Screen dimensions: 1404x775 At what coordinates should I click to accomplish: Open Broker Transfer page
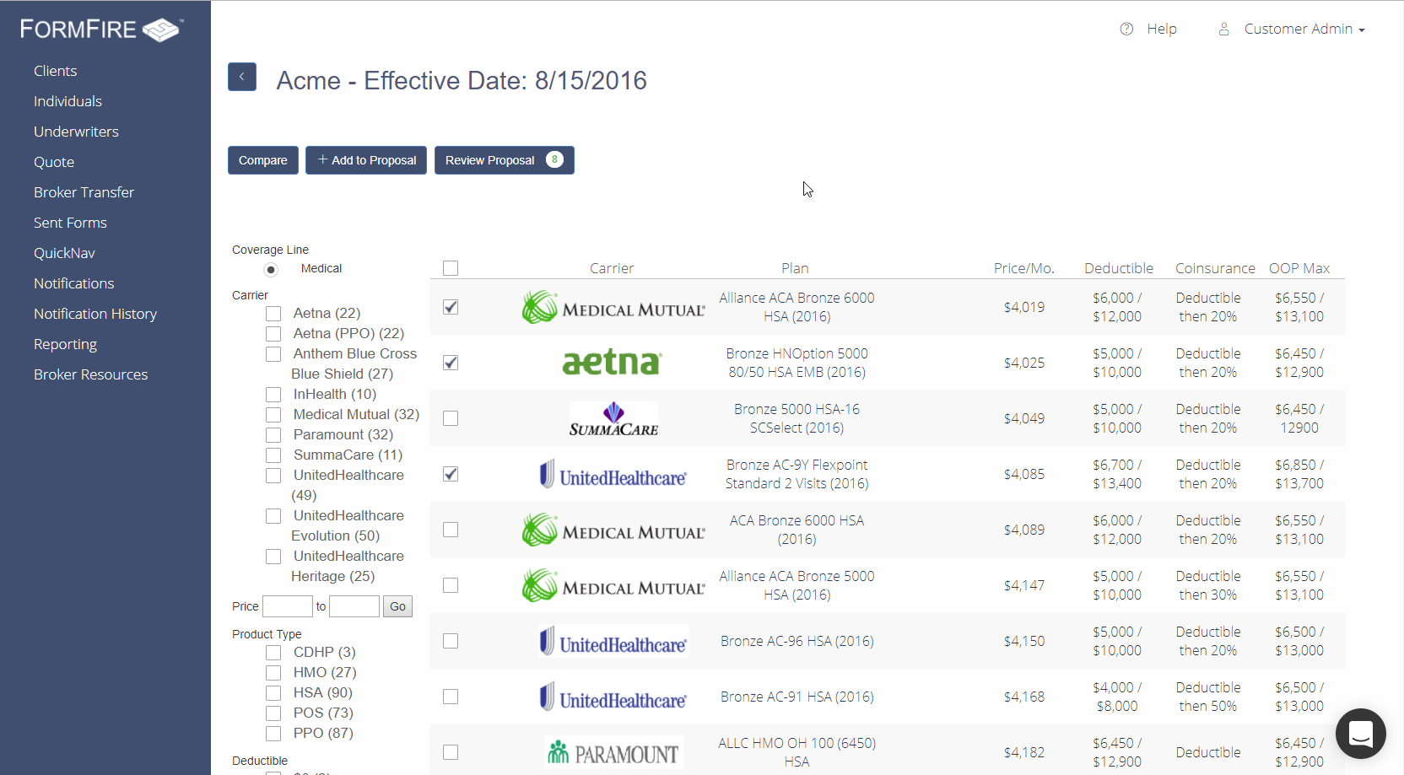(x=84, y=192)
